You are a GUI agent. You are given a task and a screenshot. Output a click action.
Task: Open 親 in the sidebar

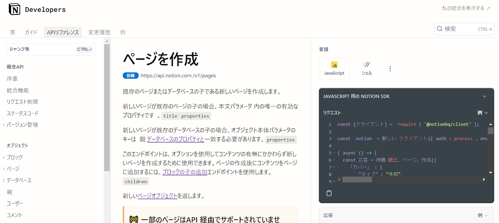click(9, 192)
